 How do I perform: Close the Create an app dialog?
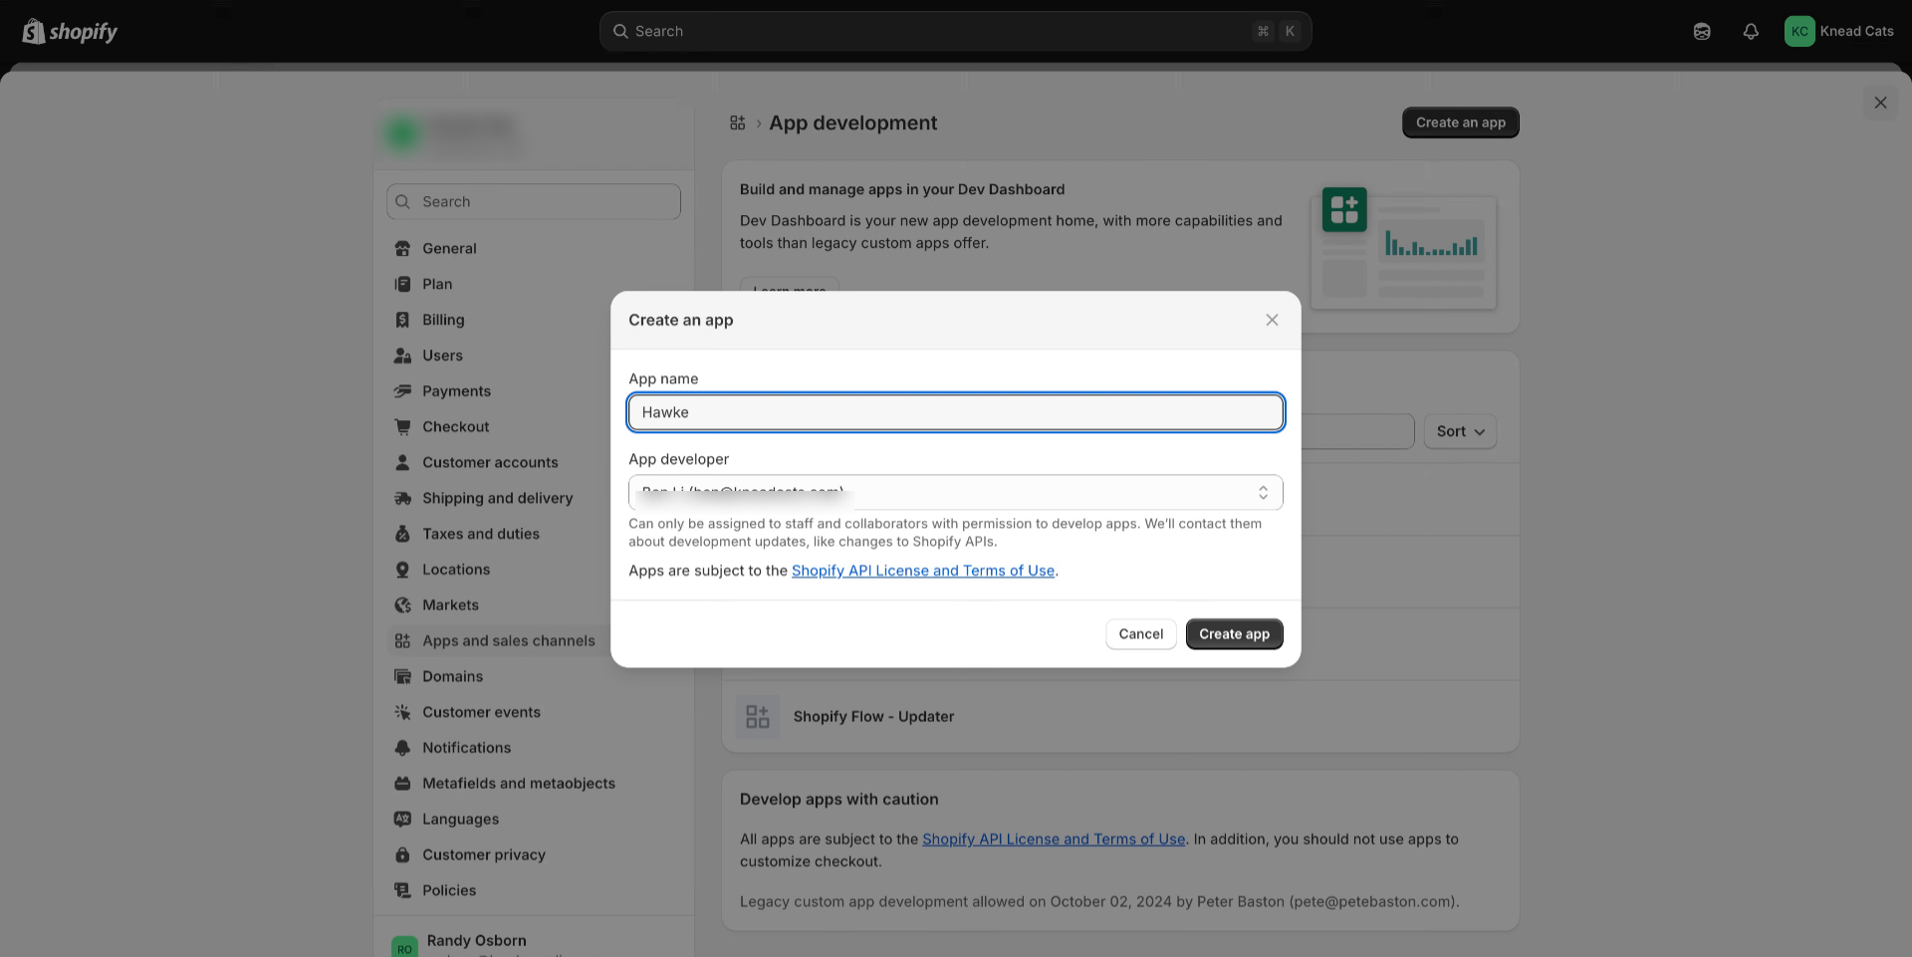click(1272, 320)
